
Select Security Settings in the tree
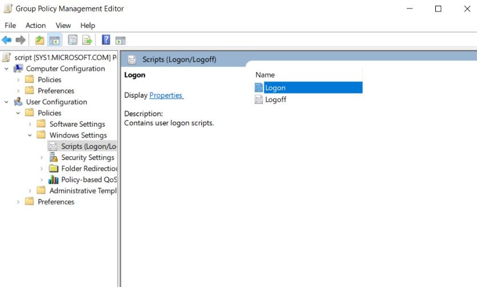click(x=87, y=157)
